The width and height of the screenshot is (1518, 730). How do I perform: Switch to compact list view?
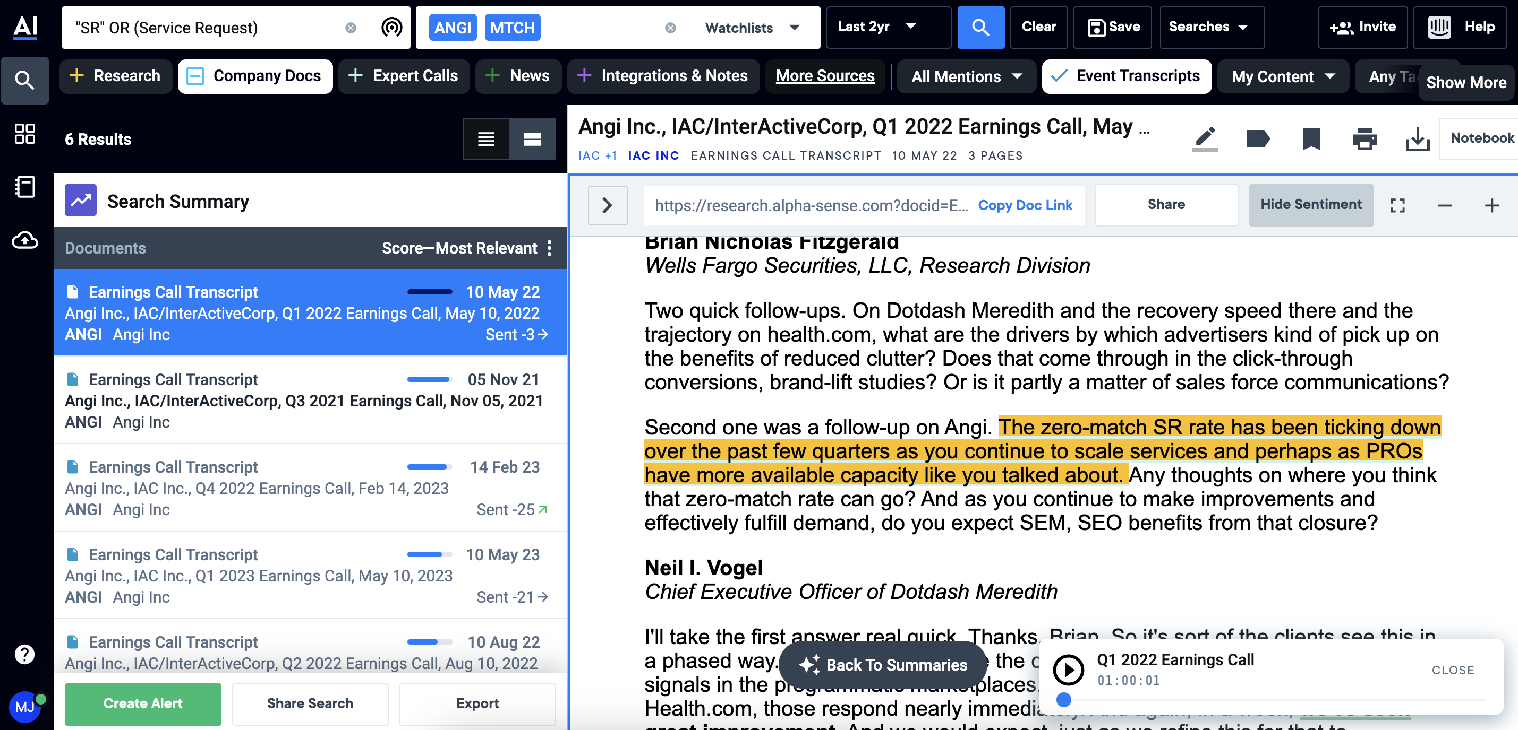pos(486,139)
